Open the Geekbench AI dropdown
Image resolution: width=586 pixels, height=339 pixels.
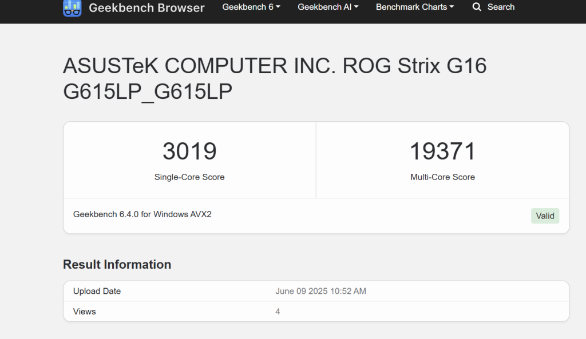pyautogui.click(x=327, y=7)
